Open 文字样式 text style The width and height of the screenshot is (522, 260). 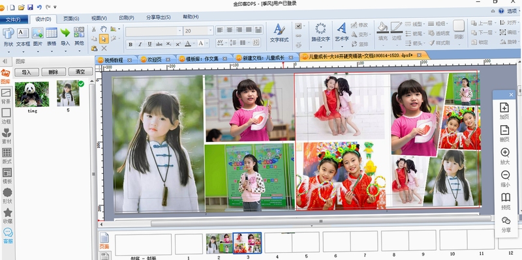click(279, 34)
